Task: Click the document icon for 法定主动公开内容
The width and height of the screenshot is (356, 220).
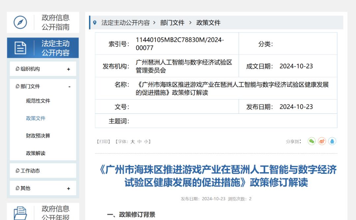Action: click(20, 48)
